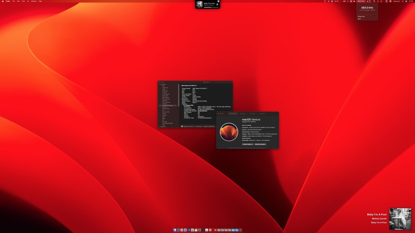Collapse the Hardware section in System Information

point(160,84)
